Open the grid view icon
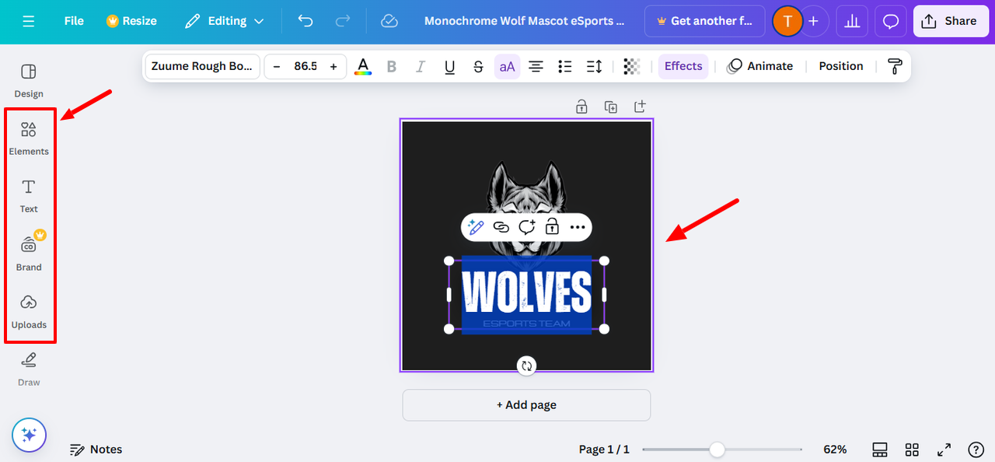The width and height of the screenshot is (995, 462). pos(912,450)
